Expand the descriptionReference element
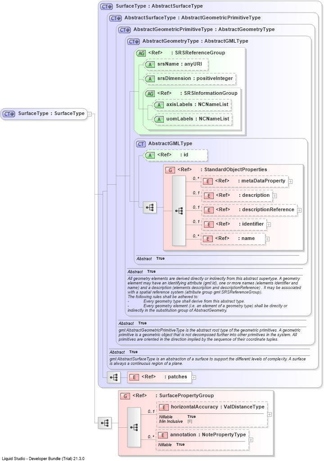This screenshot has height=461, width=324. point(299,210)
